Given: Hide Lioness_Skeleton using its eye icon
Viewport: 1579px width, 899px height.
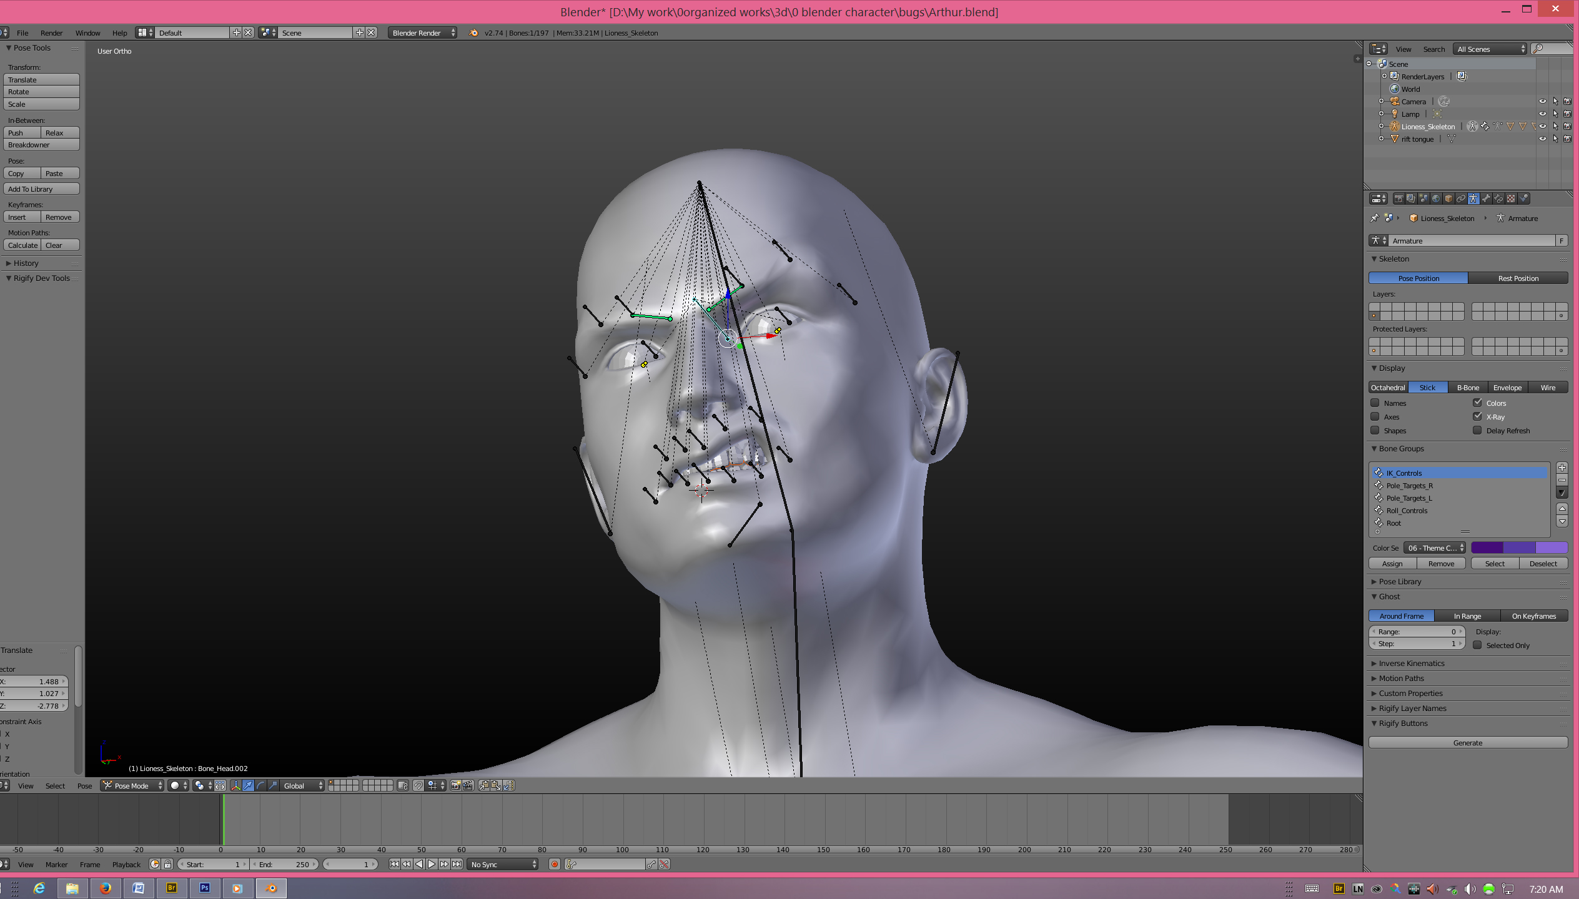Looking at the screenshot, I should (x=1542, y=126).
